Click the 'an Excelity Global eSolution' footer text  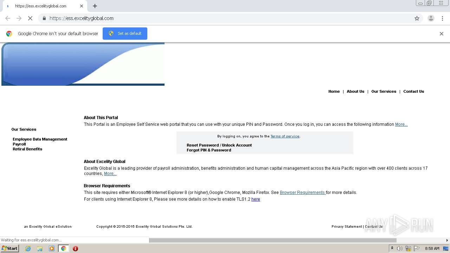[x=48, y=227]
